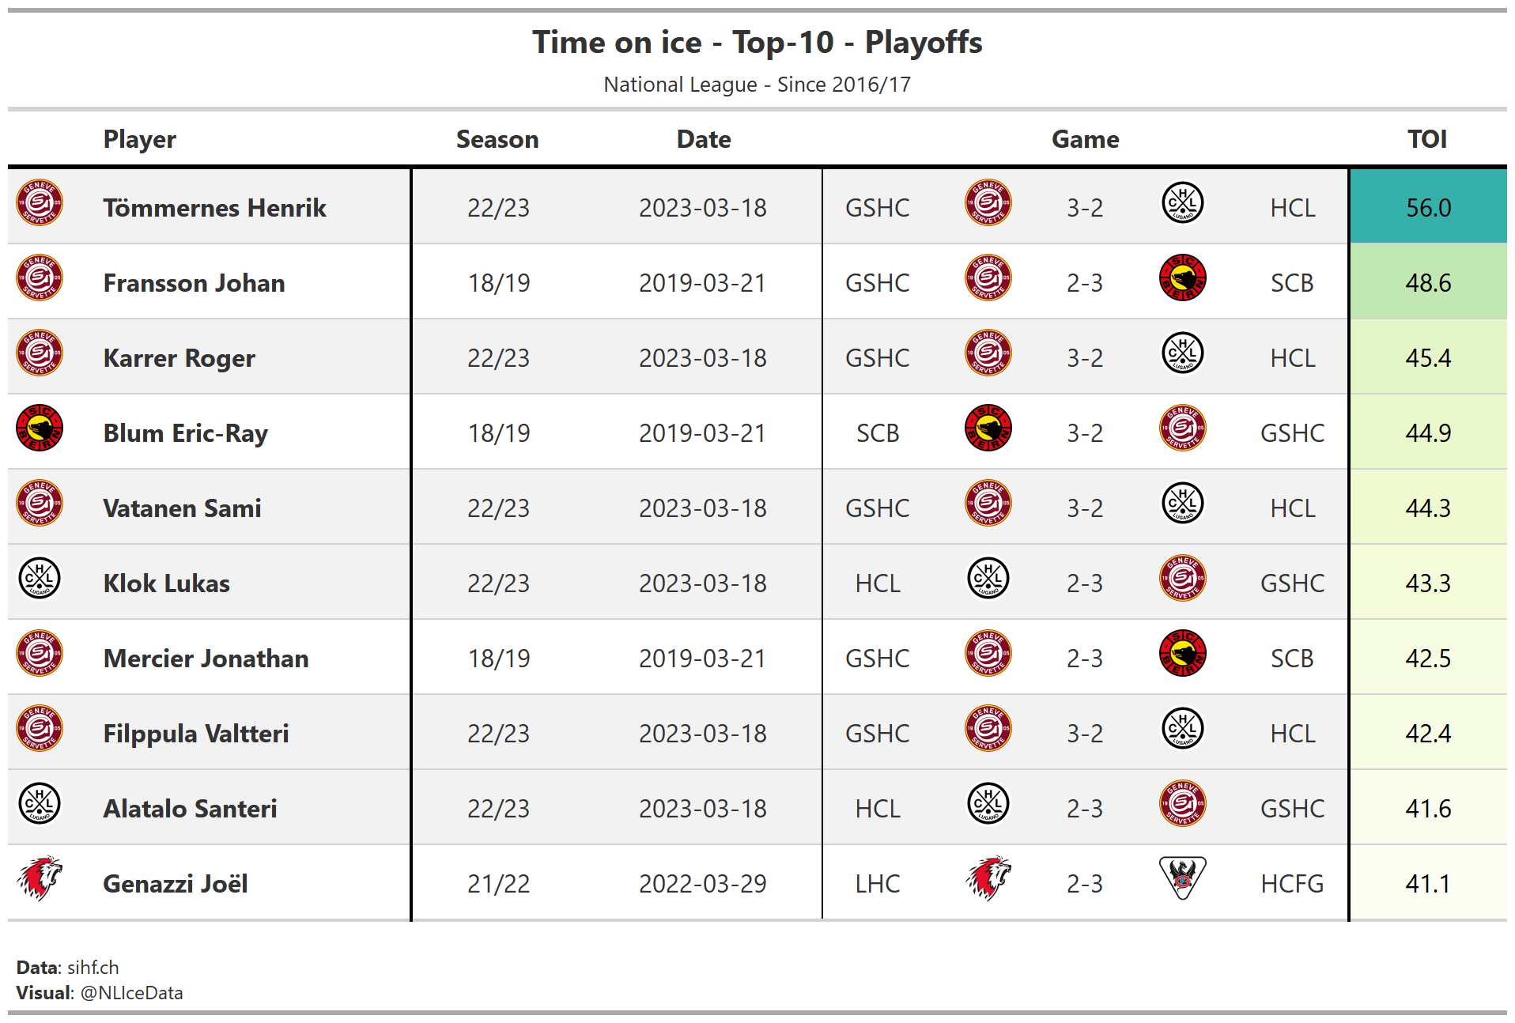This screenshot has width=1515, height=1023.
Task: Click the Lugano logo beside Alatalo Santeri
Action: pos(40,804)
